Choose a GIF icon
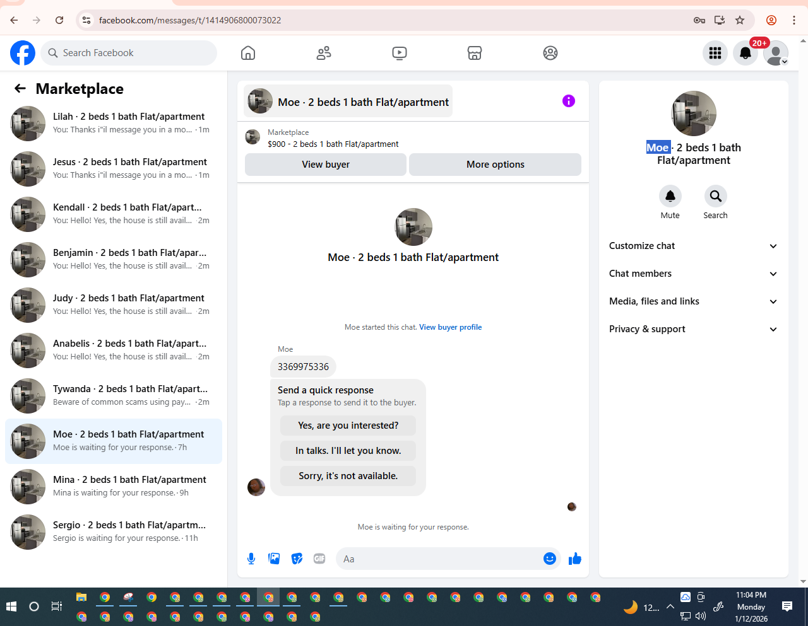This screenshot has width=808, height=626. 319,559
